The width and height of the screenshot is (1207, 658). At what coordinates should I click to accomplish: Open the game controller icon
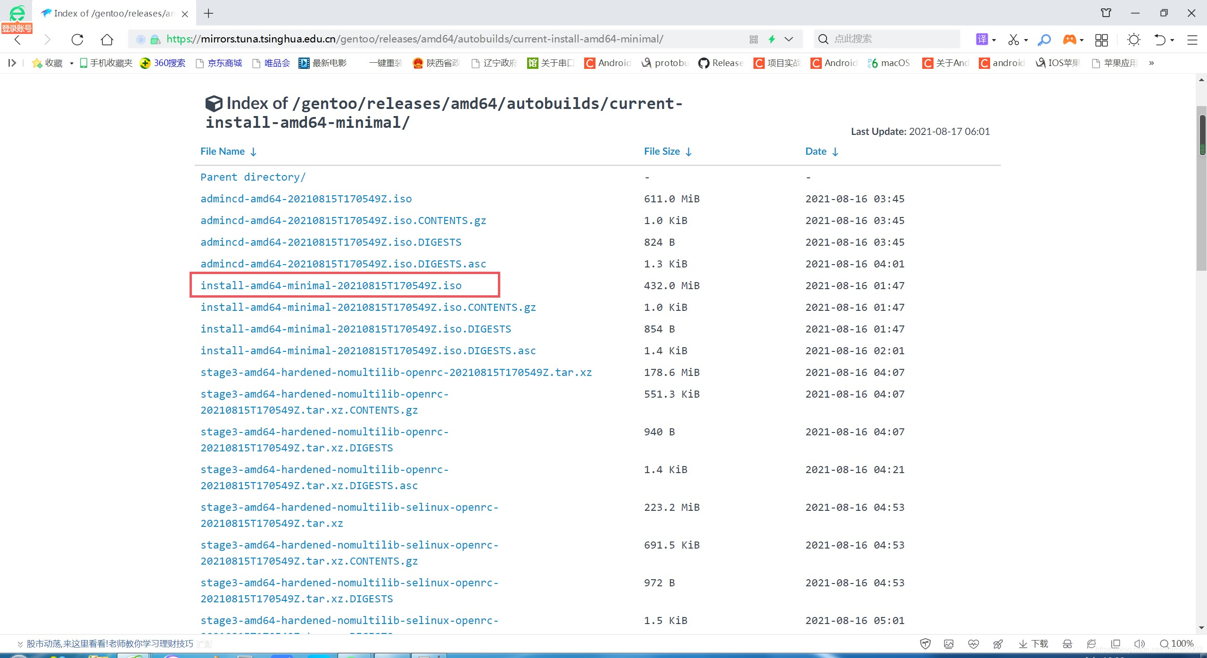1069,40
